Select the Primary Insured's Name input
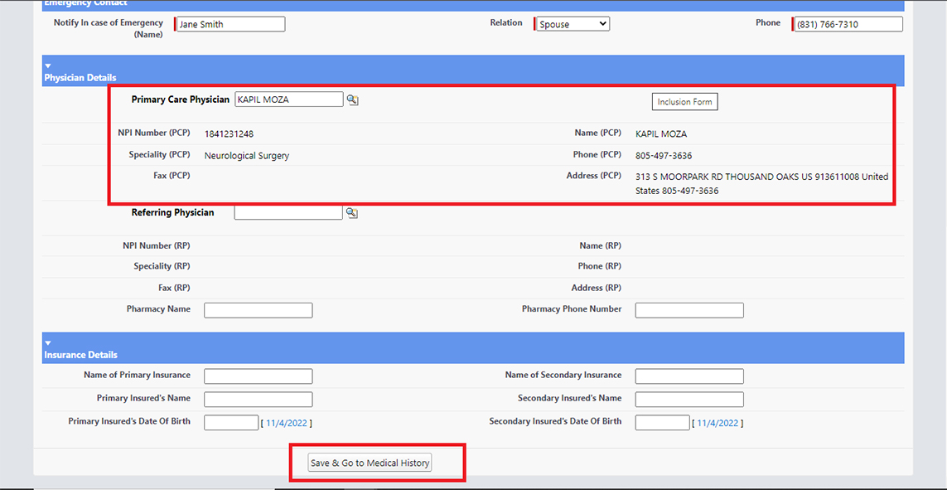The width and height of the screenshot is (947, 490). [258, 400]
